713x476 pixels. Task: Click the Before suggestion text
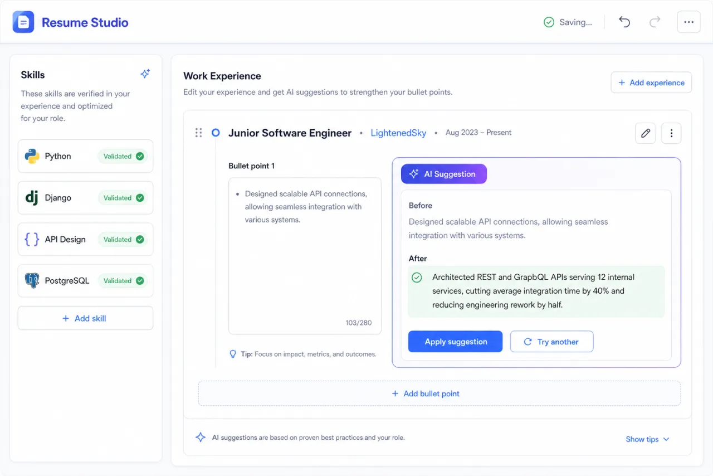click(x=509, y=229)
